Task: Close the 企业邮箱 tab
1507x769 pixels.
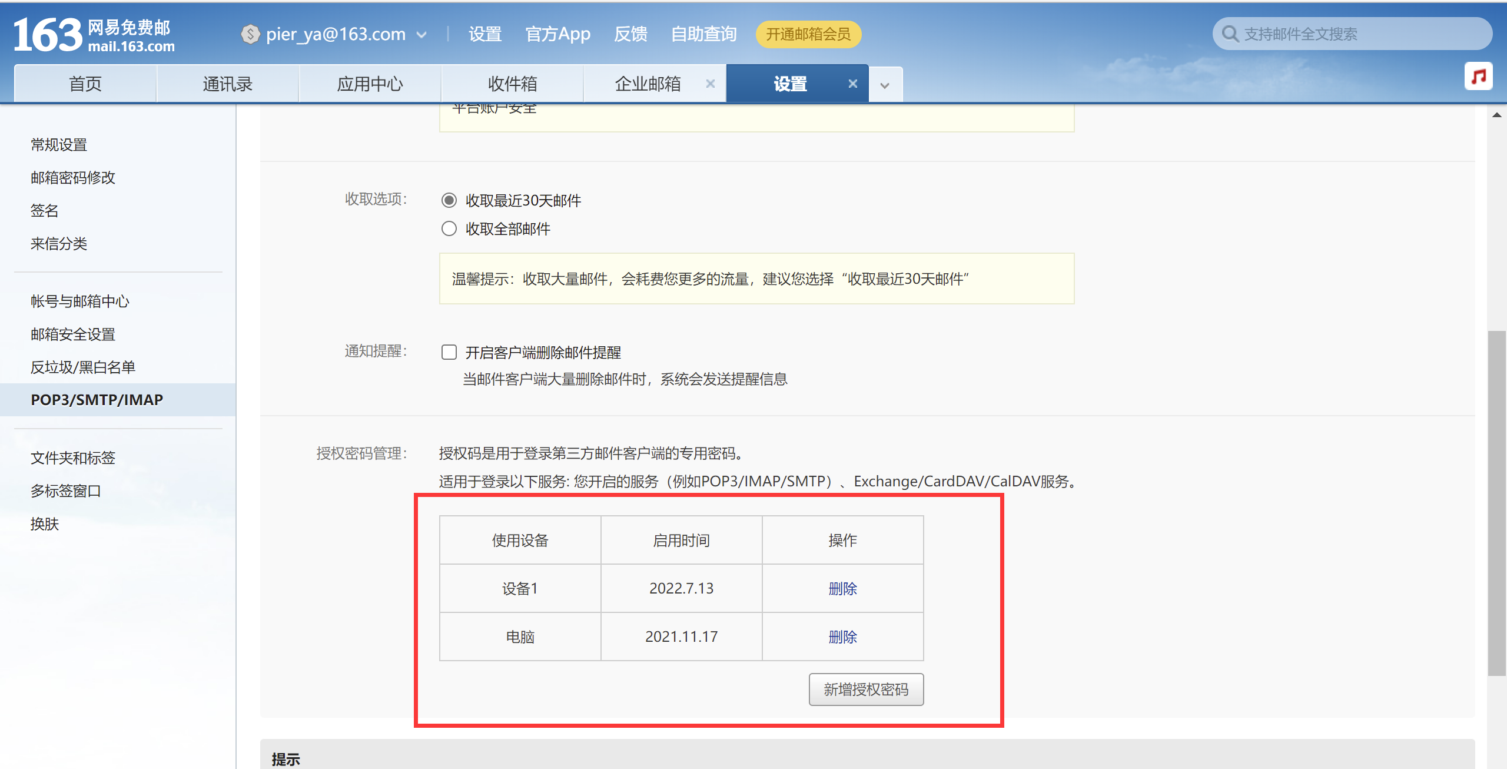Action: [710, 84]
